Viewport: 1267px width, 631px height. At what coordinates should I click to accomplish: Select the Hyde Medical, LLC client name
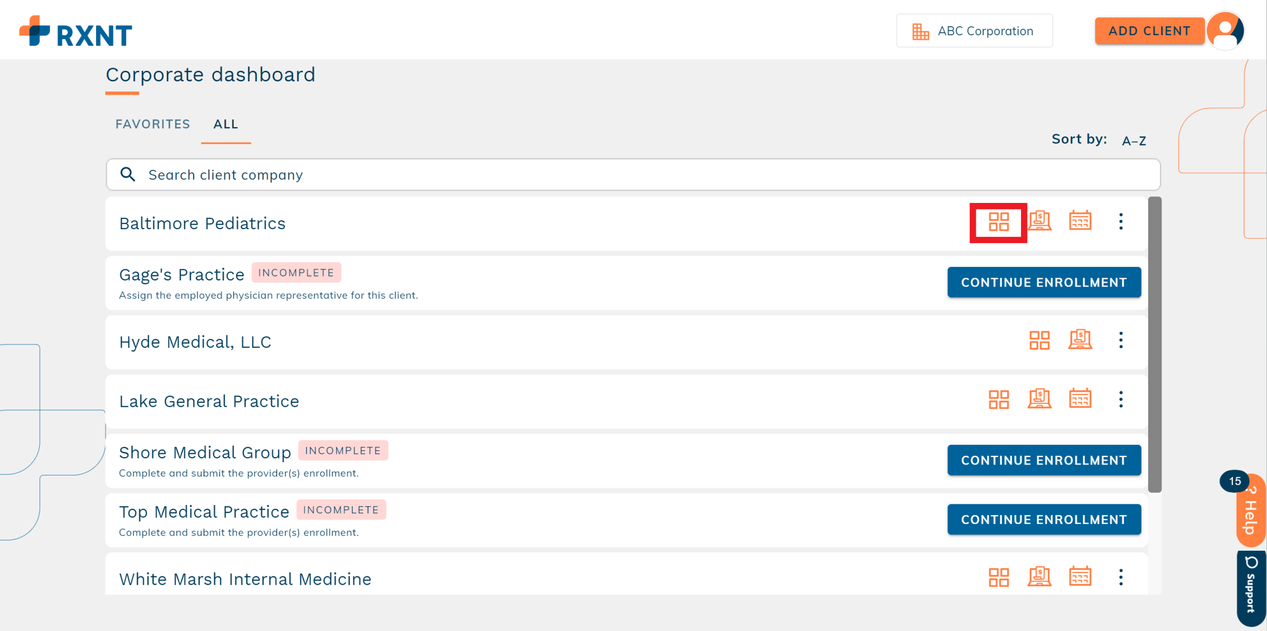195,342
